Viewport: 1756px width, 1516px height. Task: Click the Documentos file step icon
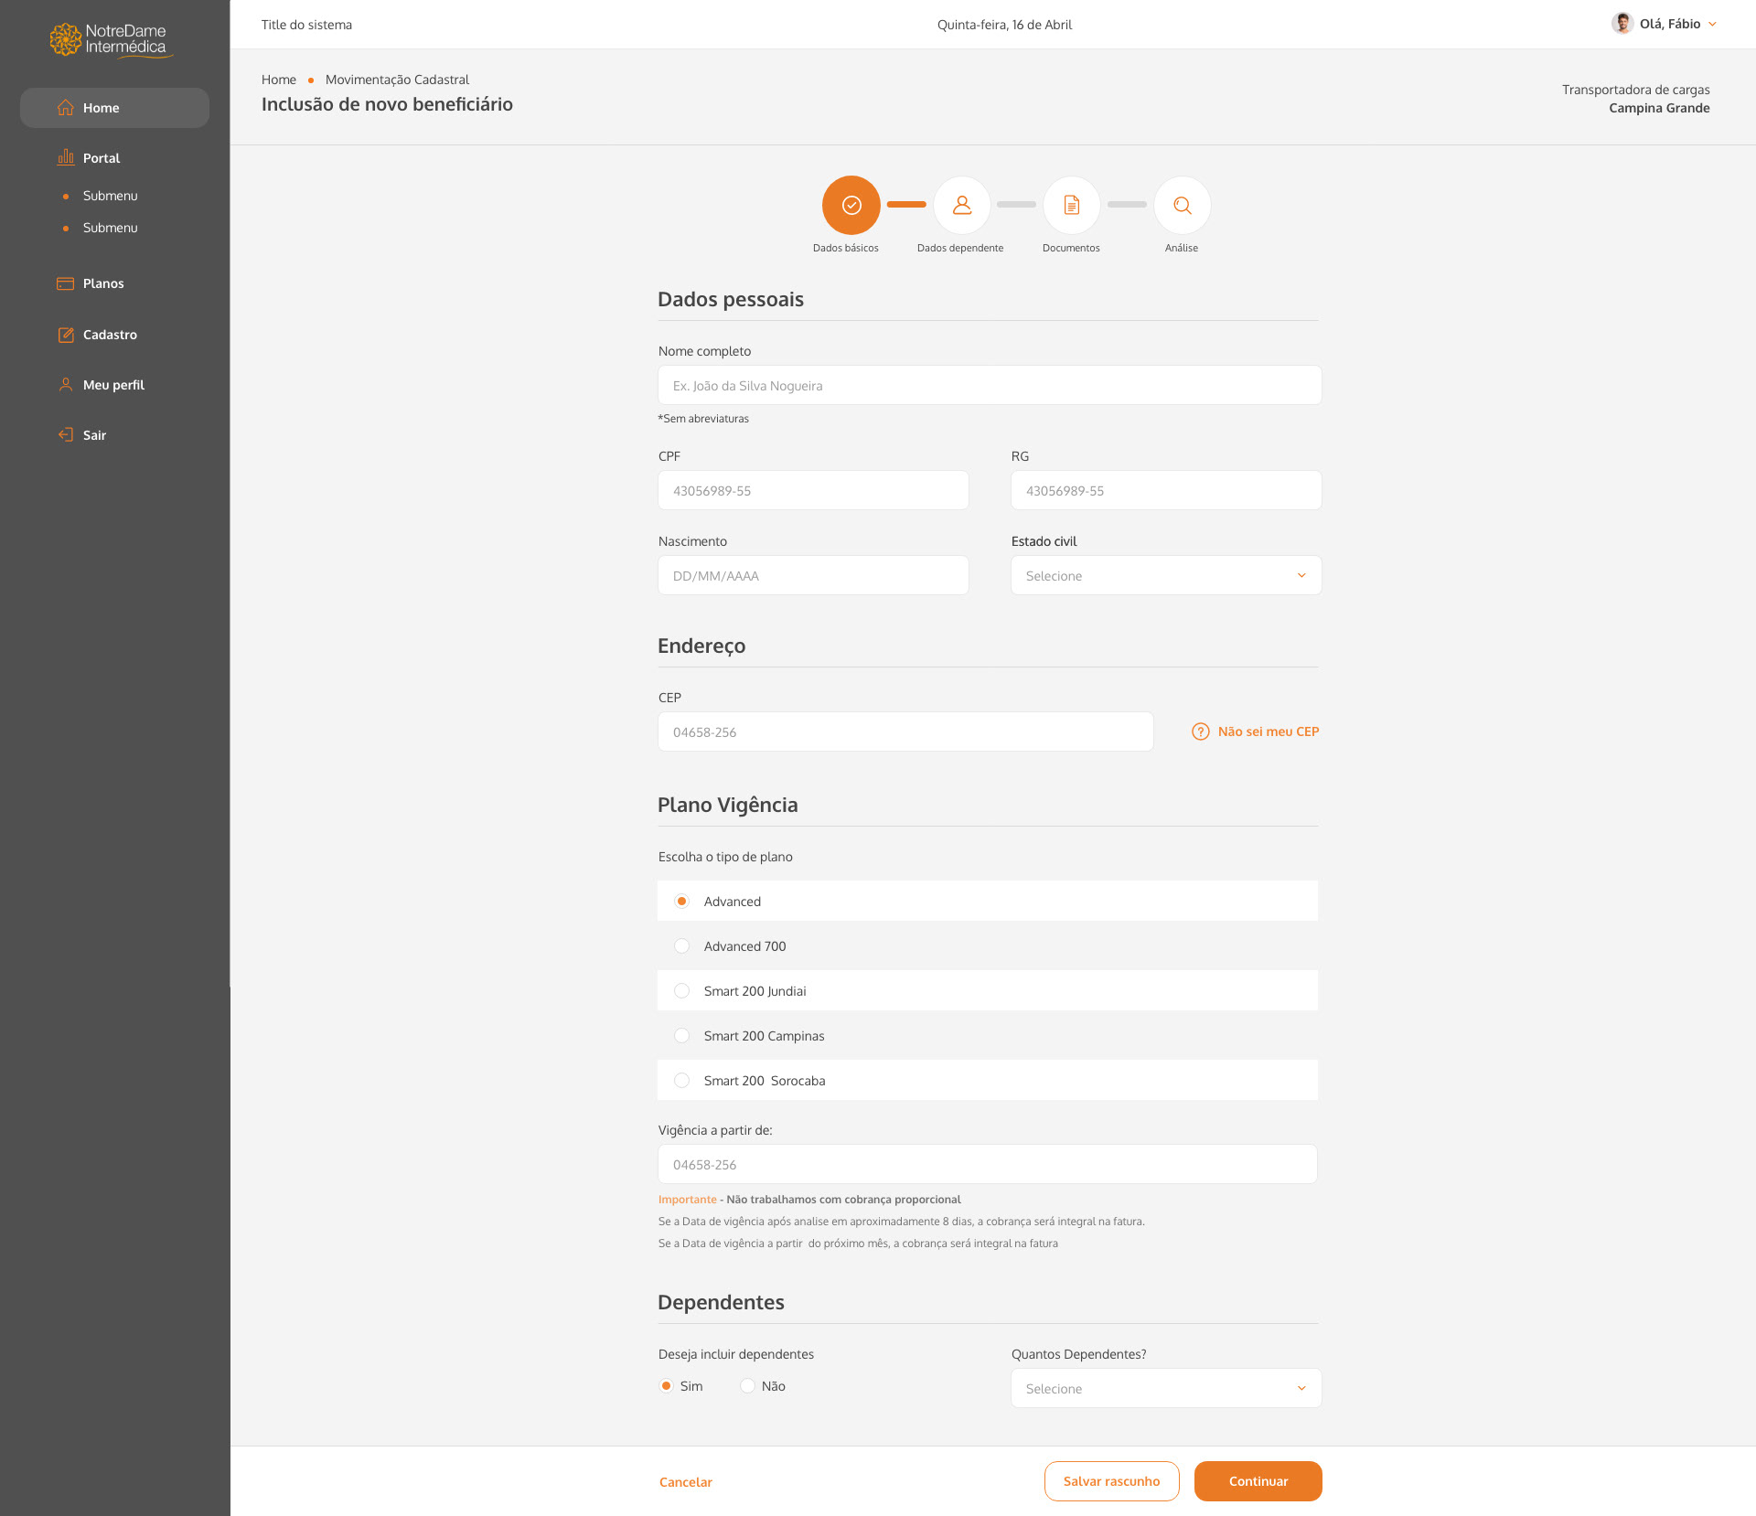(x=1071, y=206)
